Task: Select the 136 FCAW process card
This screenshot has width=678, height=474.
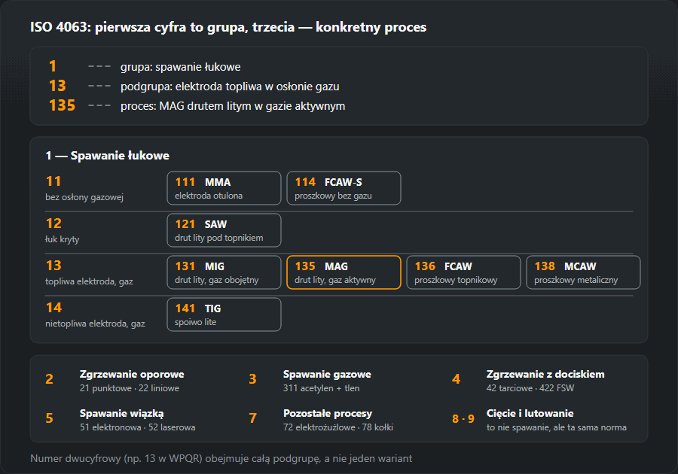Action: click(463, 272)
